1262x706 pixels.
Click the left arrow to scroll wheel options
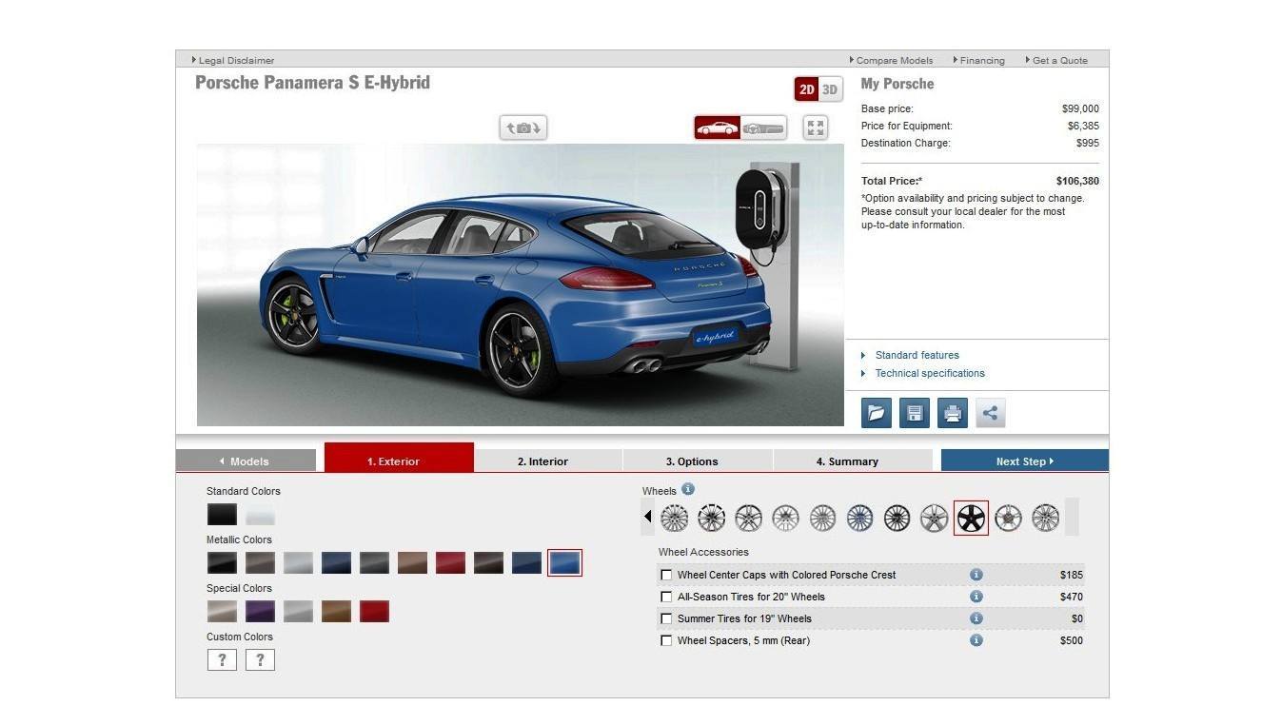click(x=648, y=518)
